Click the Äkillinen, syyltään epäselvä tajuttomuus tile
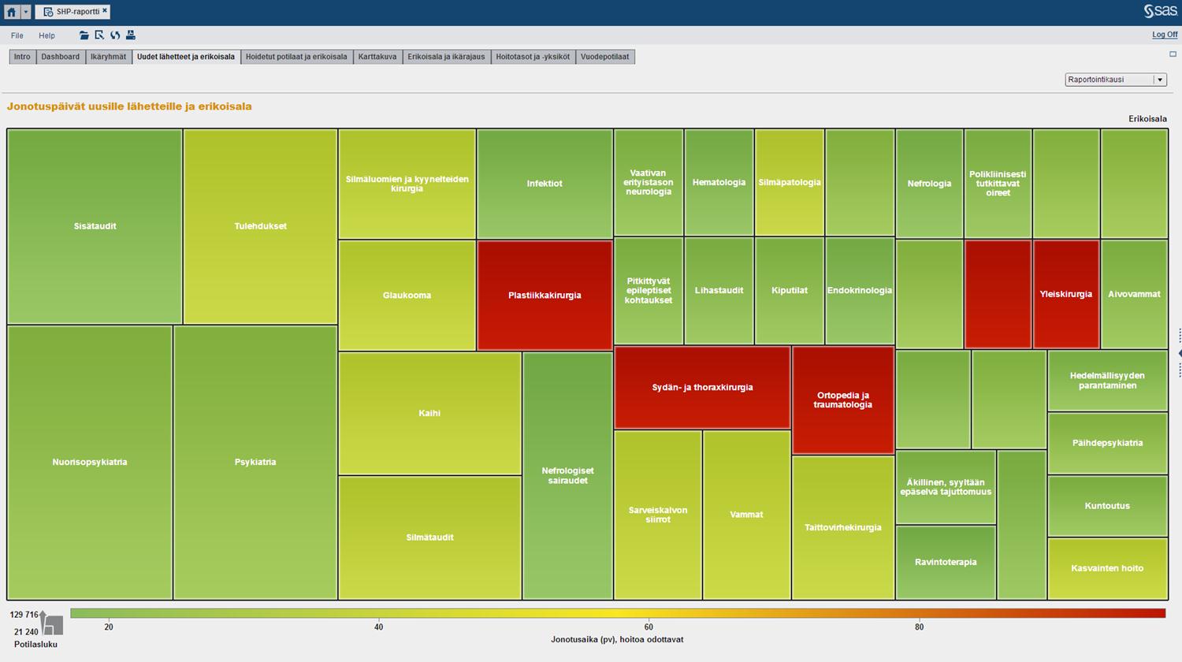Viewport: 1182px width, 662px height. [946, 487]
